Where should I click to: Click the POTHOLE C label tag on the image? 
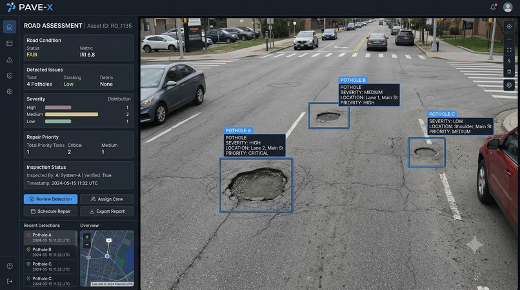[x=442, y=114]
